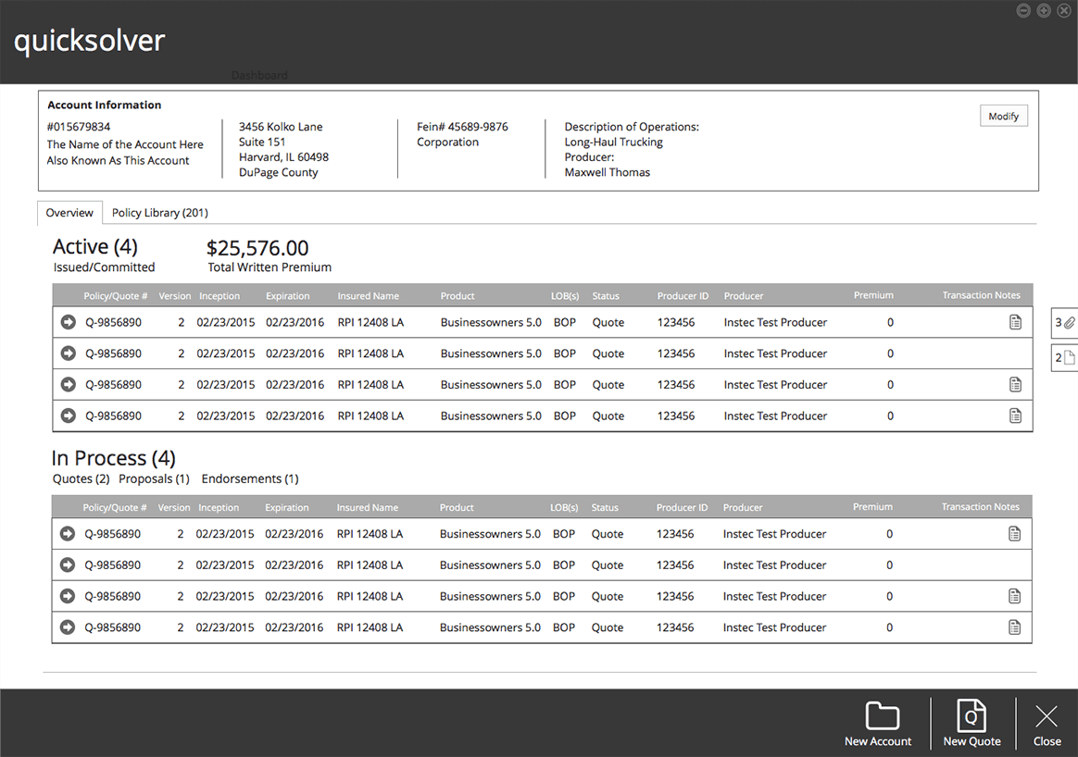The width and height of the screenshot is (1078, 757).
Task: Filter In Process by Endorsements (1)
Action: (x=249, y=479)
